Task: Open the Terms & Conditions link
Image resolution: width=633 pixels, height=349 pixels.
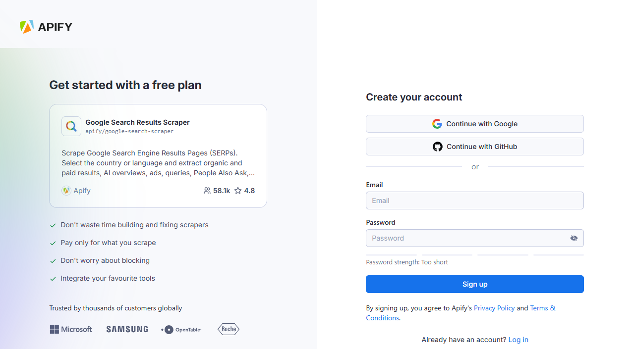Action: pyautogui.click(x=542, y=308)
